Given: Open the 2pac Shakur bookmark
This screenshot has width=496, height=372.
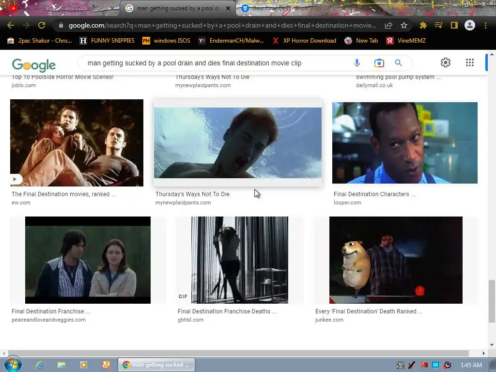Looking at the screenshot, I should [x=40, y=41].
